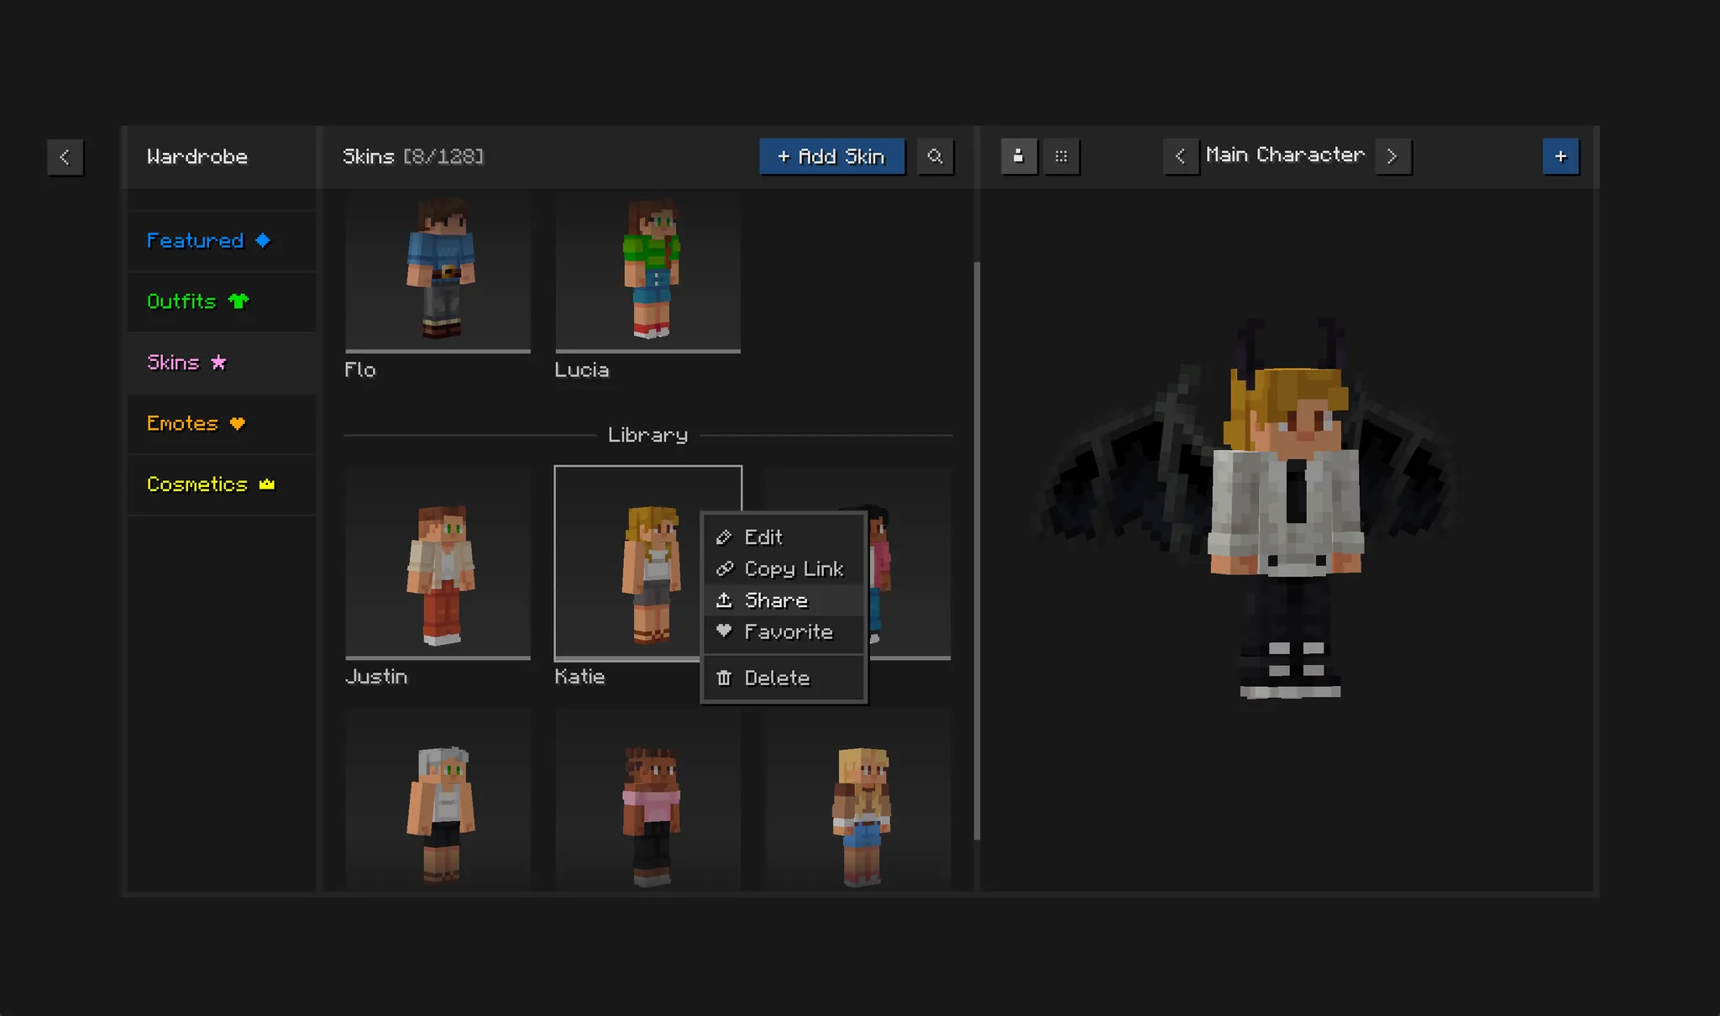Select Share in the context menu
The width and height of the screenshot is (1720, 1016).
[x=776, y=600]
